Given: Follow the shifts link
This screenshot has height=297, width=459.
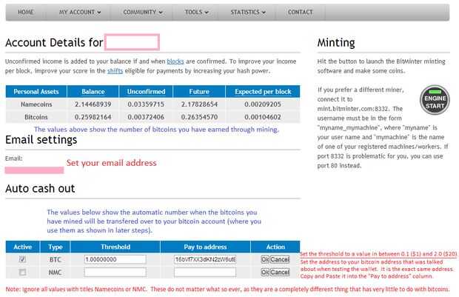Looking at the screenshot, I should click(115, 71).
